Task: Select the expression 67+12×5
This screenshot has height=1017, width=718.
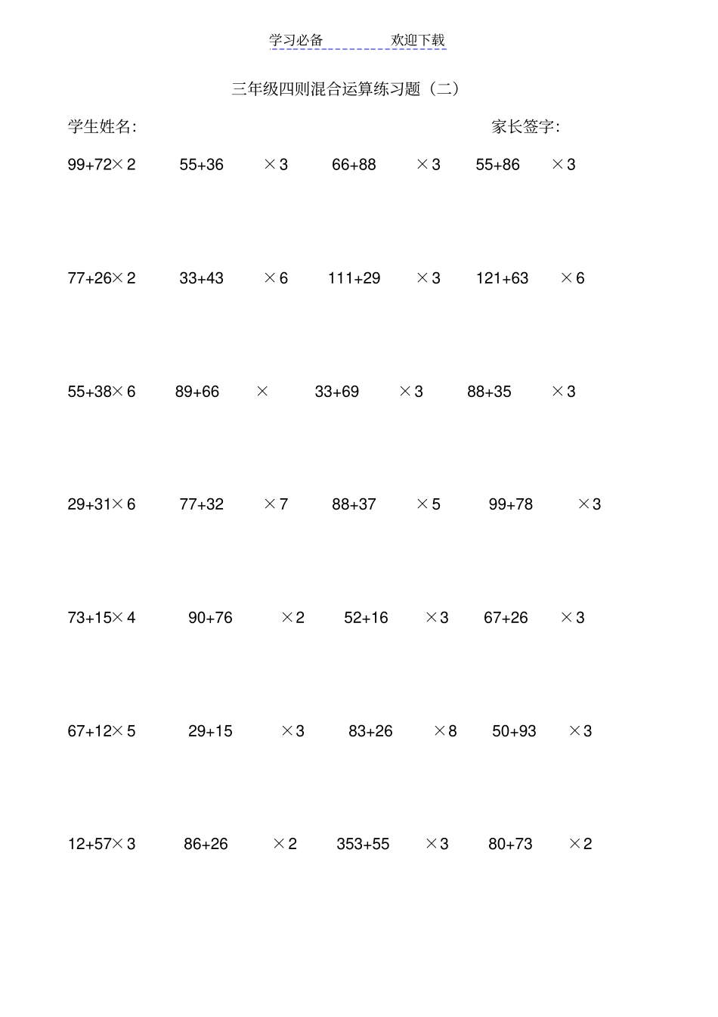Action: pyautogui.click(x=101, y=731)
